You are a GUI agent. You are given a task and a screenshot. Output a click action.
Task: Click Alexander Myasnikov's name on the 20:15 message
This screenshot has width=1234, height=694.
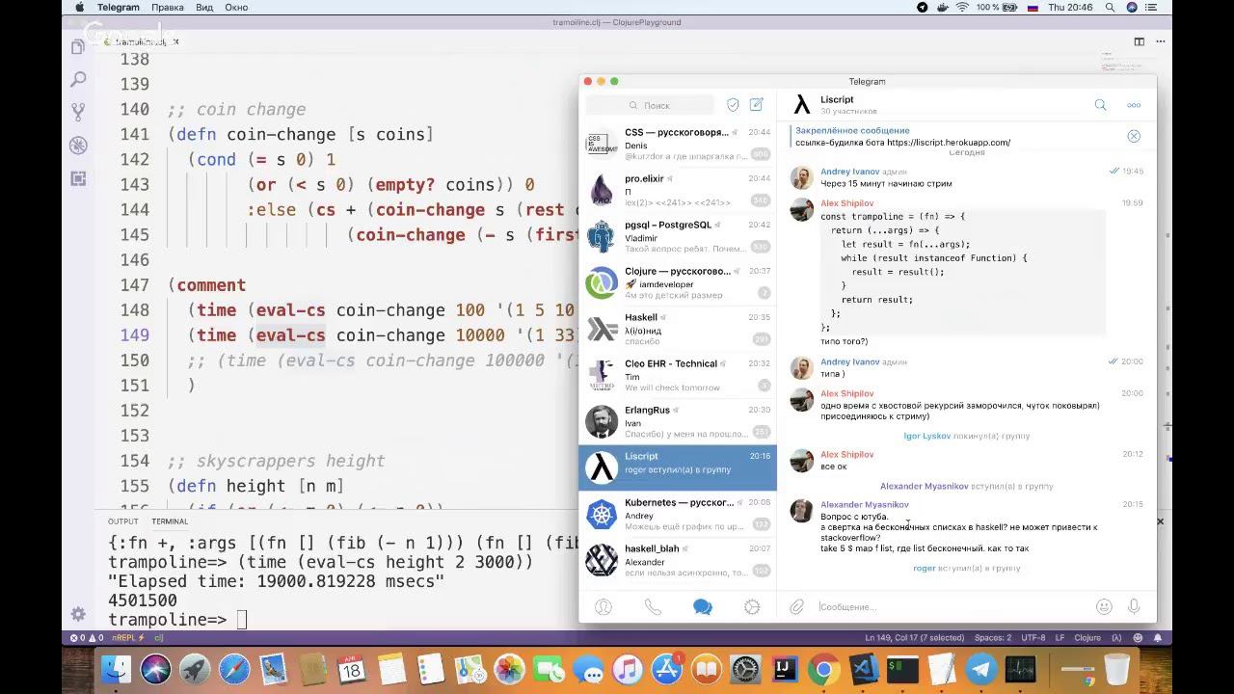point(864,504)
